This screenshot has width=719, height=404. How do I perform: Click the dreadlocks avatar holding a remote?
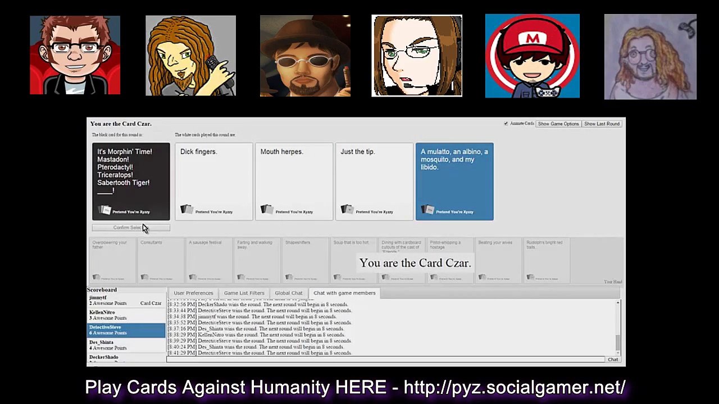(x=190, y=56)
